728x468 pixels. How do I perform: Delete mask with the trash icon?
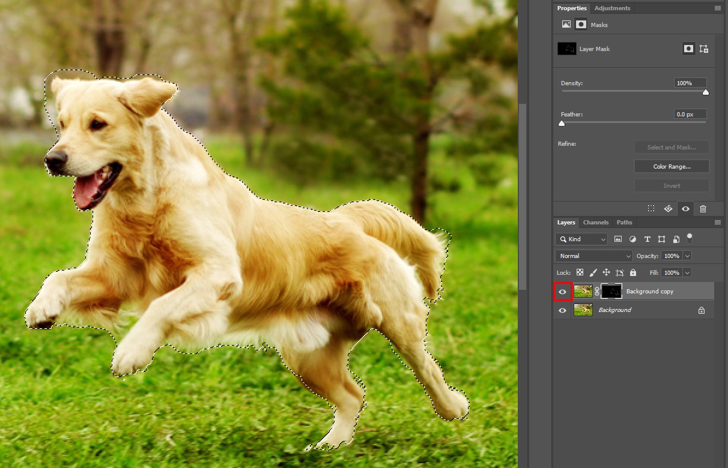(x=703, y=209)
